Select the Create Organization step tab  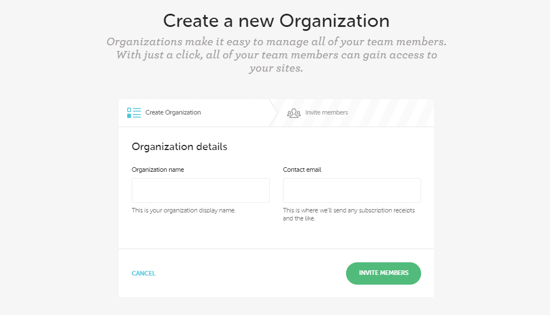point(173,113)
